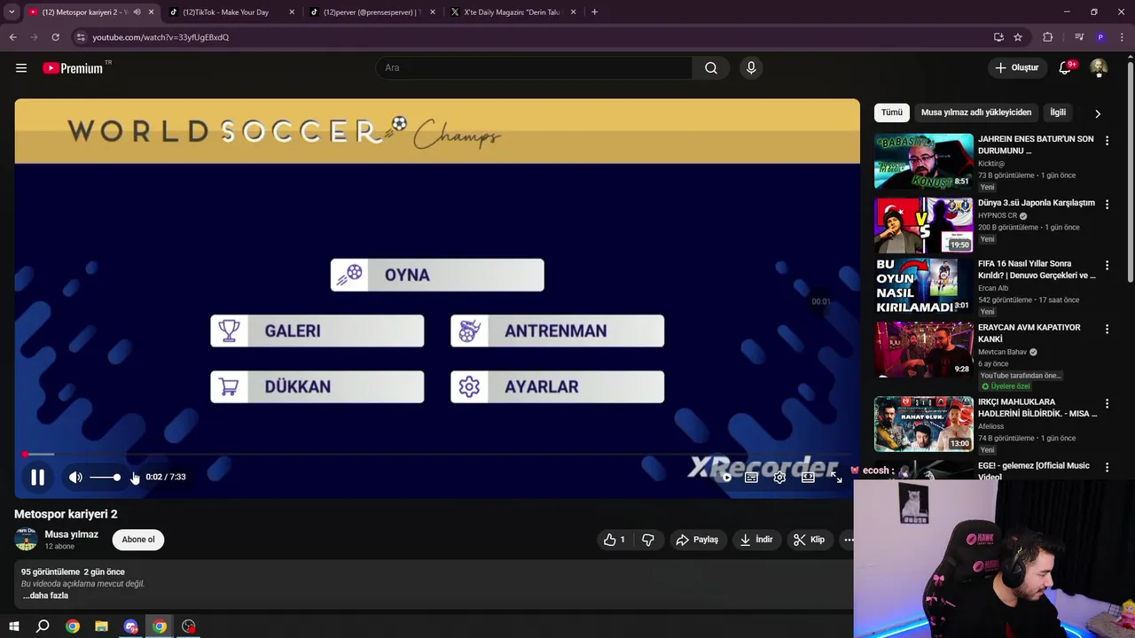Click the Oluştur create button

click(1017, 68)
